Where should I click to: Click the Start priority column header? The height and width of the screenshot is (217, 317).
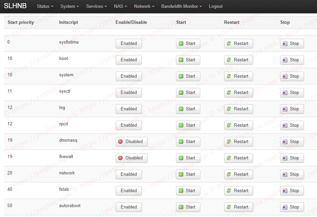point(20,22)
